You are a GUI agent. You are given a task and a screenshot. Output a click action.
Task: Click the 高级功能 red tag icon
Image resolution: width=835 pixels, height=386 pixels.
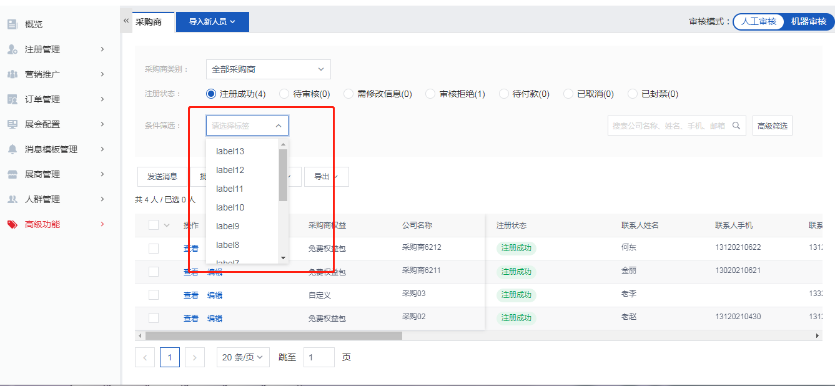click(x=12, y=224)
